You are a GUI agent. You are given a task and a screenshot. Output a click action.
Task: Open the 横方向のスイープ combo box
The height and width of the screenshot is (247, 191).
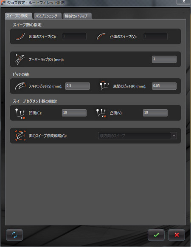point(138,136)
